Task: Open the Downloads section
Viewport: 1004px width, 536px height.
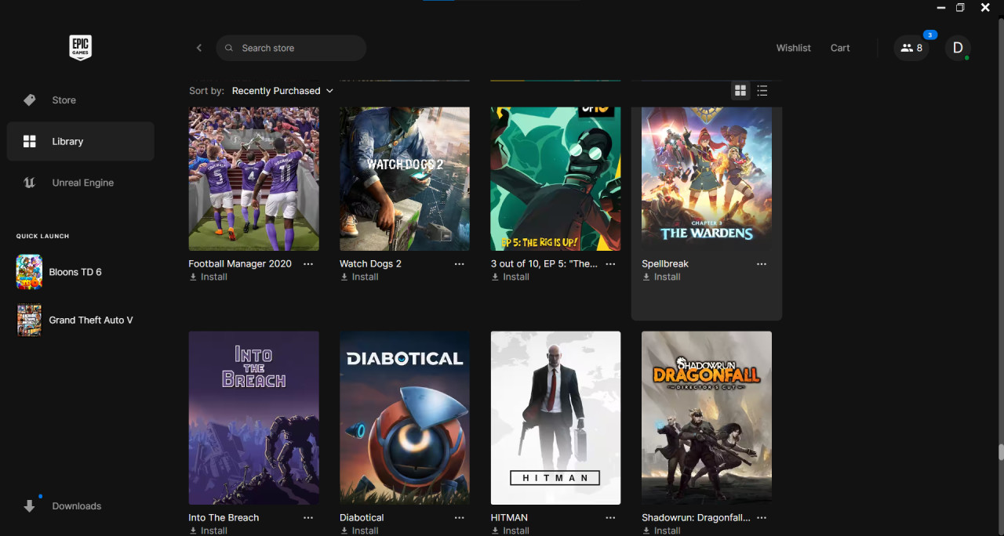Action: pyautogui.click(x=76, y=506)
